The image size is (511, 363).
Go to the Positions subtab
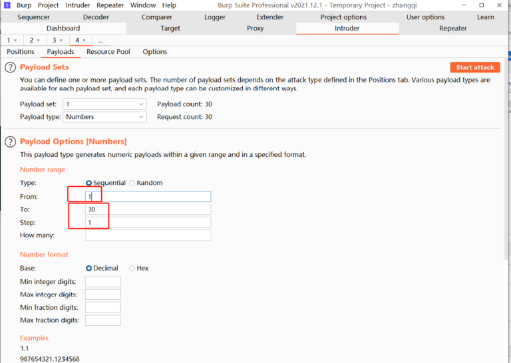tap(21, 52)
